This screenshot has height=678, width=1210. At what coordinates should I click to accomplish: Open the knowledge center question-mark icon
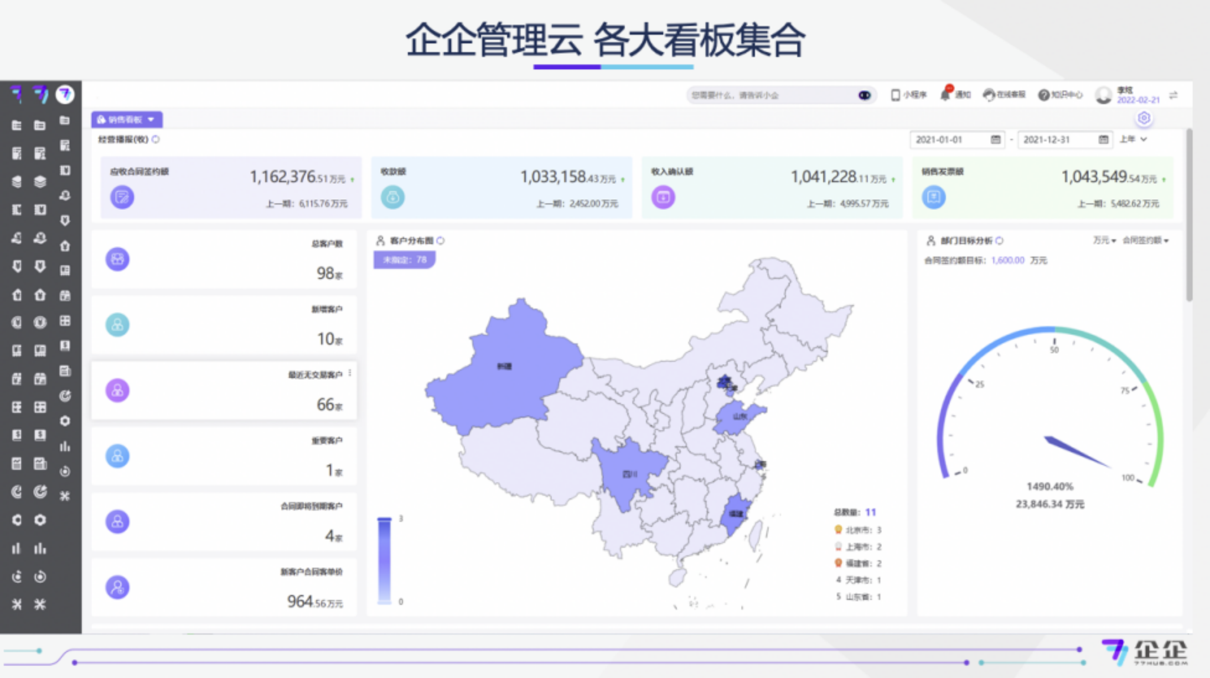1043,95
